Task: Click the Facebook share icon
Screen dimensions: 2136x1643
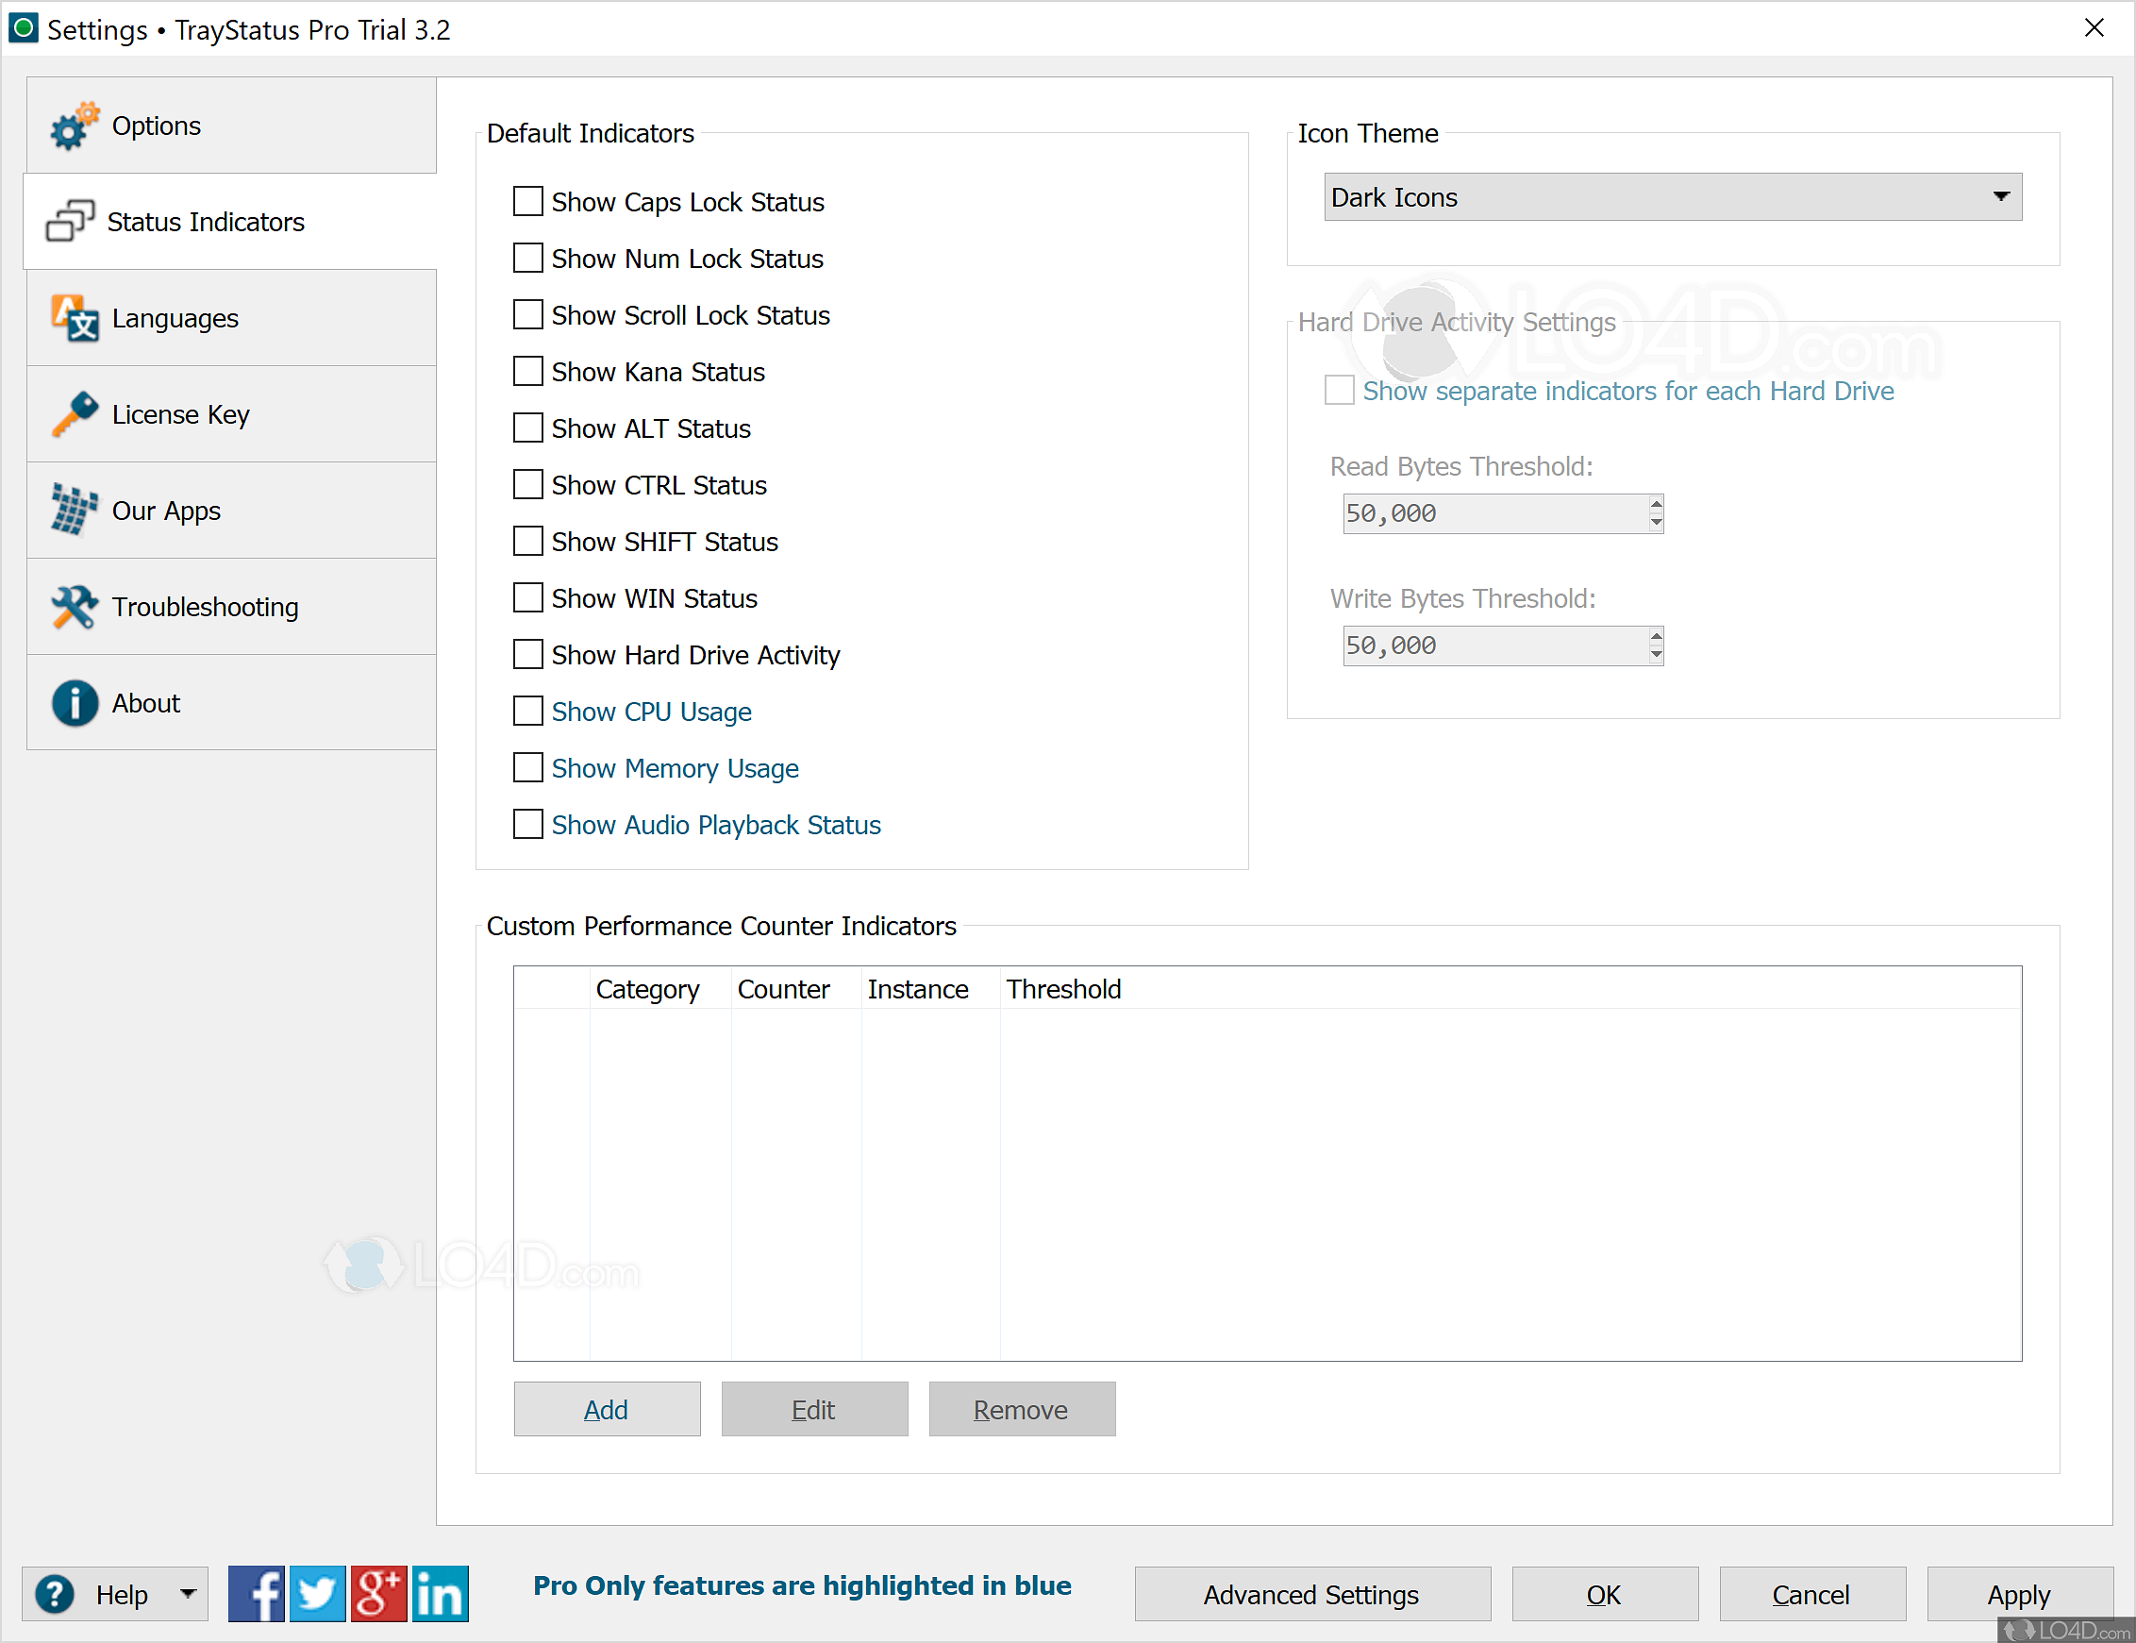Action: click(x=256, y=1594)
